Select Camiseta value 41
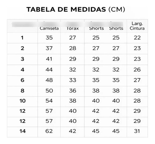Viewport: 155px width, 144px height. (x=49, y=59)
